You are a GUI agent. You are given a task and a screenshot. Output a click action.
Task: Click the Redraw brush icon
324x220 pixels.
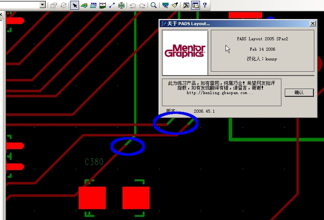(175, 5)
